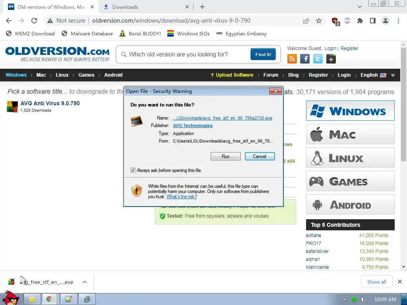Open contributor sofiane's profile
Viewport: 407px width, 305px height.
(313, 236)
